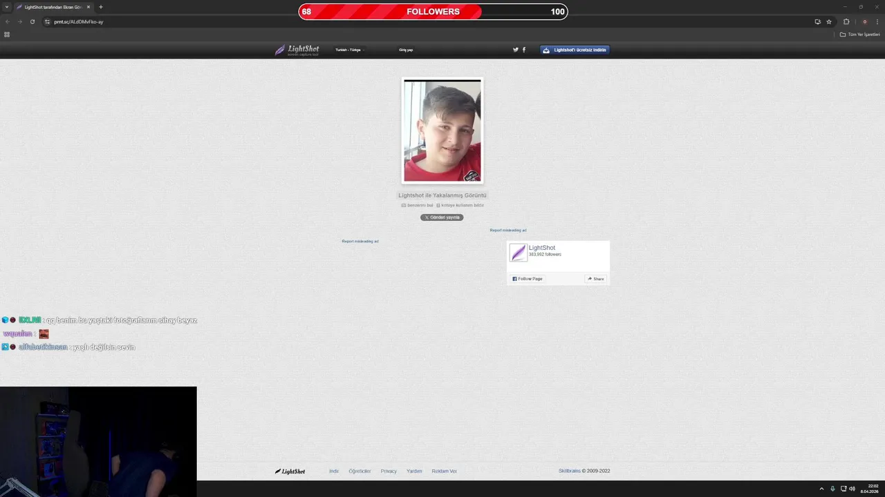Open the Yardım footer link

pyautogui.click(x=414, y=471)
